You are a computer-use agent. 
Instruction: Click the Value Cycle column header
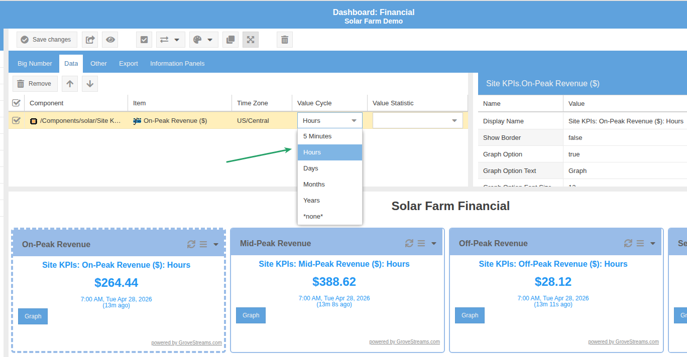[329, 103]
